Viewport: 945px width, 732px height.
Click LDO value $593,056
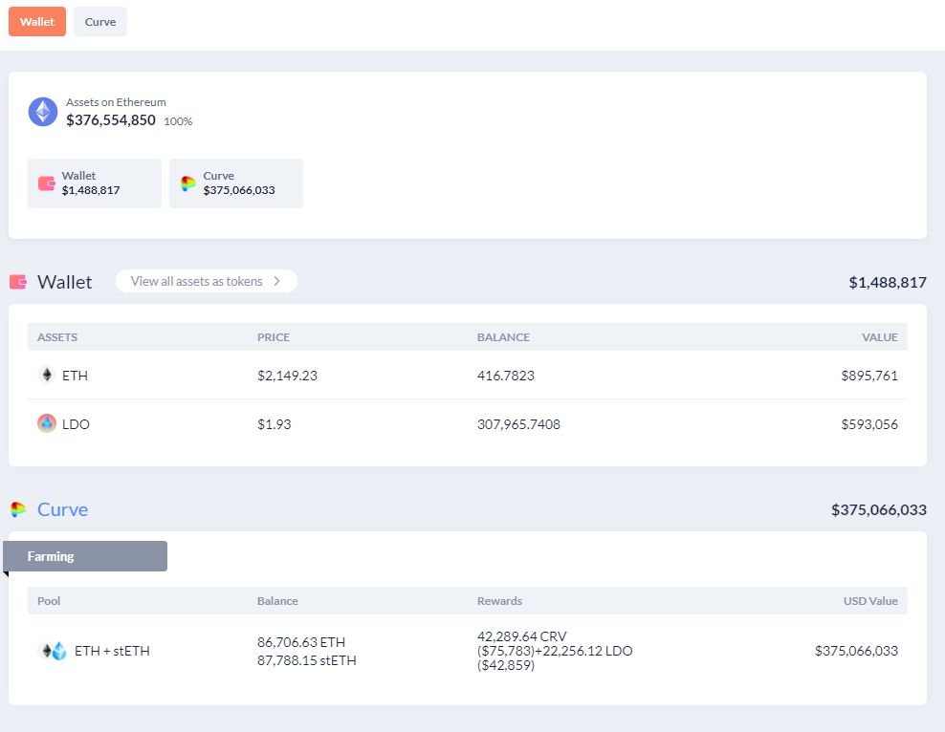pyautogui.click(x=869, y=424)
